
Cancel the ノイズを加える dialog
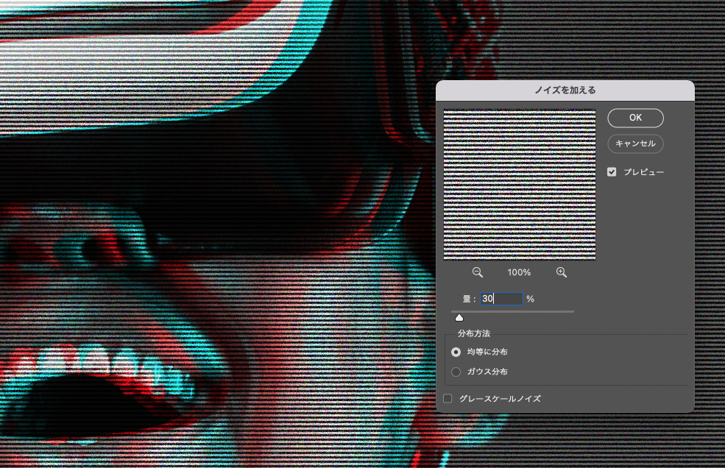click(634, 144)
